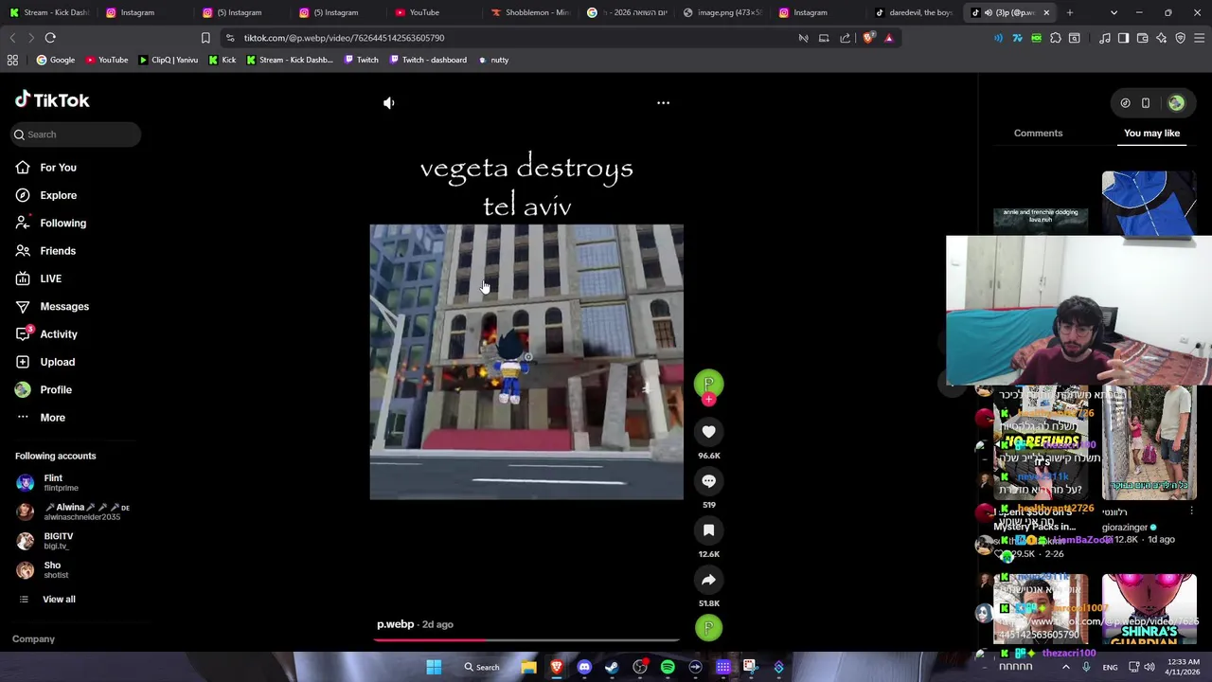This screenshot has height=682, width=1212.
Task: Open the profile avatar menu top right
Action: coord(1176,103)
